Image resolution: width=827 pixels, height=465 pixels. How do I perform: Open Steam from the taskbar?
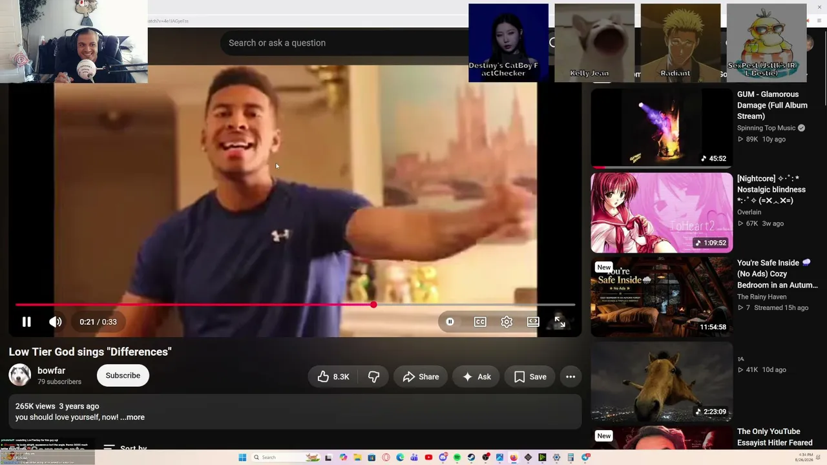471,457
